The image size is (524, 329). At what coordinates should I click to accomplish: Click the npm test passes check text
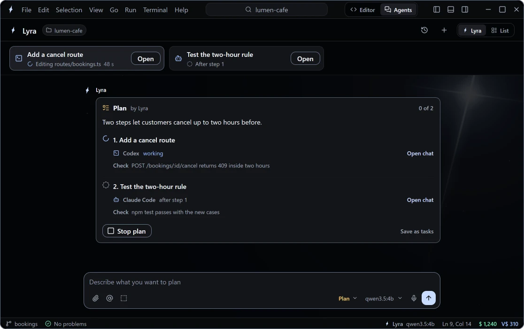click(x=176, y=212)
